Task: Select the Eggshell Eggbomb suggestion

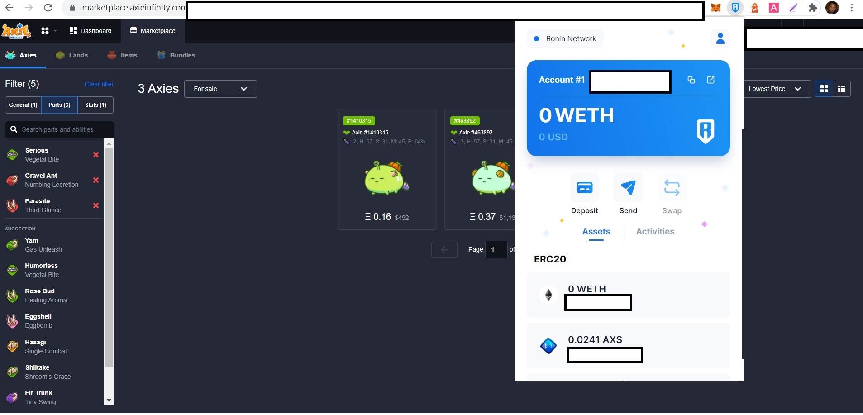Action: click(x=53, y=321)
